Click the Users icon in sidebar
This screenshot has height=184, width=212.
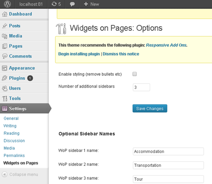(x=5, y=88)
